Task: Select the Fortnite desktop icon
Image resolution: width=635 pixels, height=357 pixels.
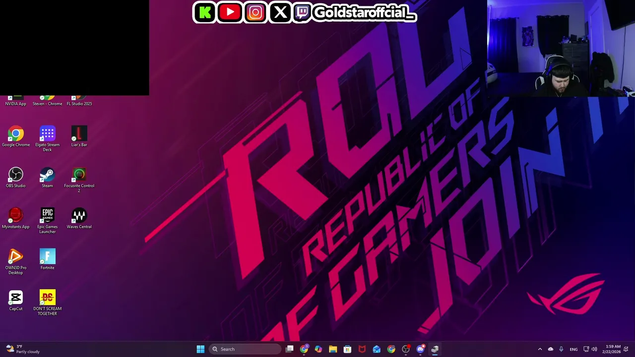Action: coord(48,259)
